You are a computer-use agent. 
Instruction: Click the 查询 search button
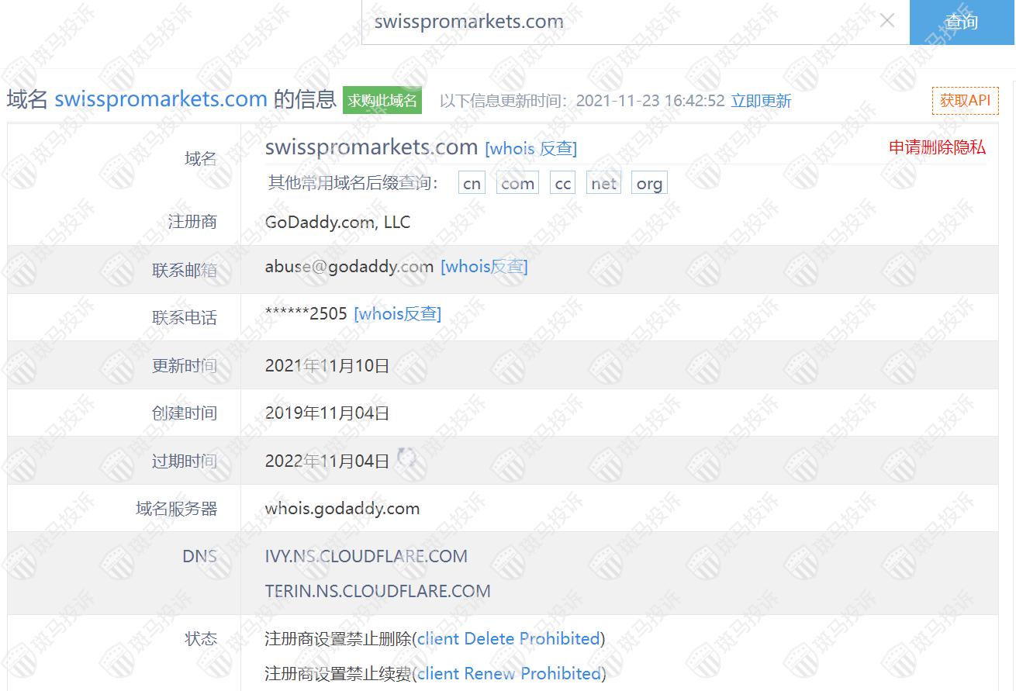point(962,22)
